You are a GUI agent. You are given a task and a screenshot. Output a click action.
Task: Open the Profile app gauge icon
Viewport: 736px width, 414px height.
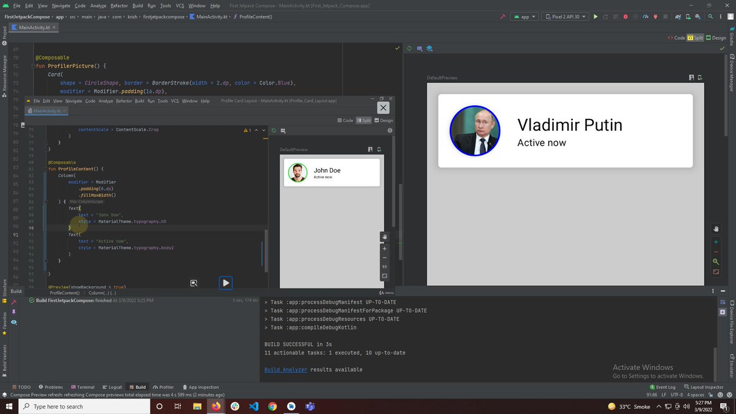(645, 17)
